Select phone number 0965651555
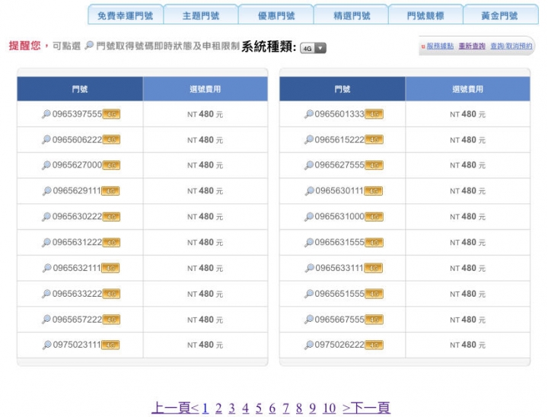548x417 pixels. pyautogui.click(x=339, y=294)
